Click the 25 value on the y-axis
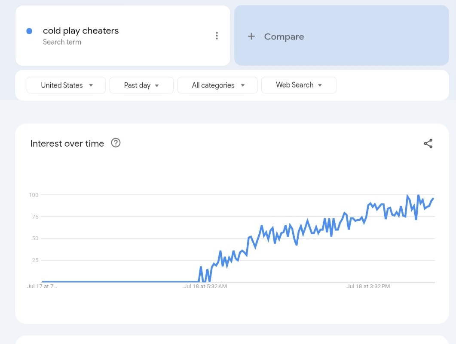The width and height of the screenshot is (456, 344). (x=35, y=260)
